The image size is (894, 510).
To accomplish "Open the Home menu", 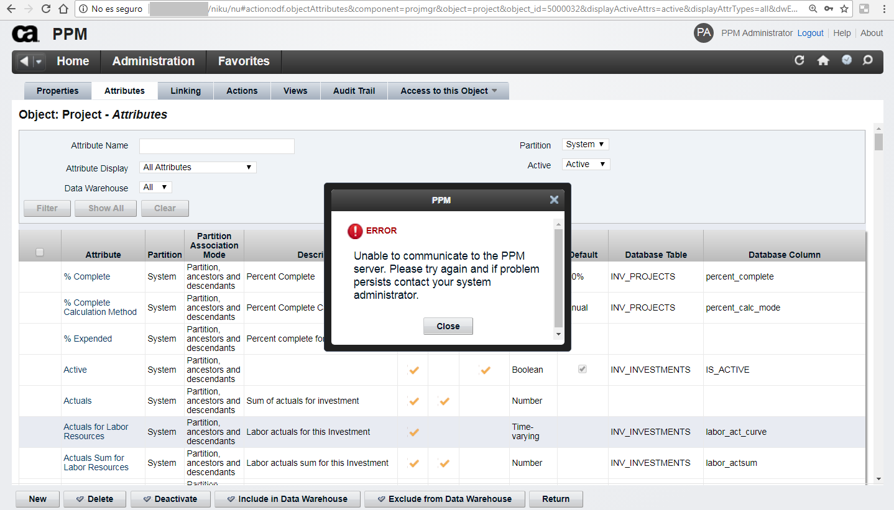I will 73,61.
